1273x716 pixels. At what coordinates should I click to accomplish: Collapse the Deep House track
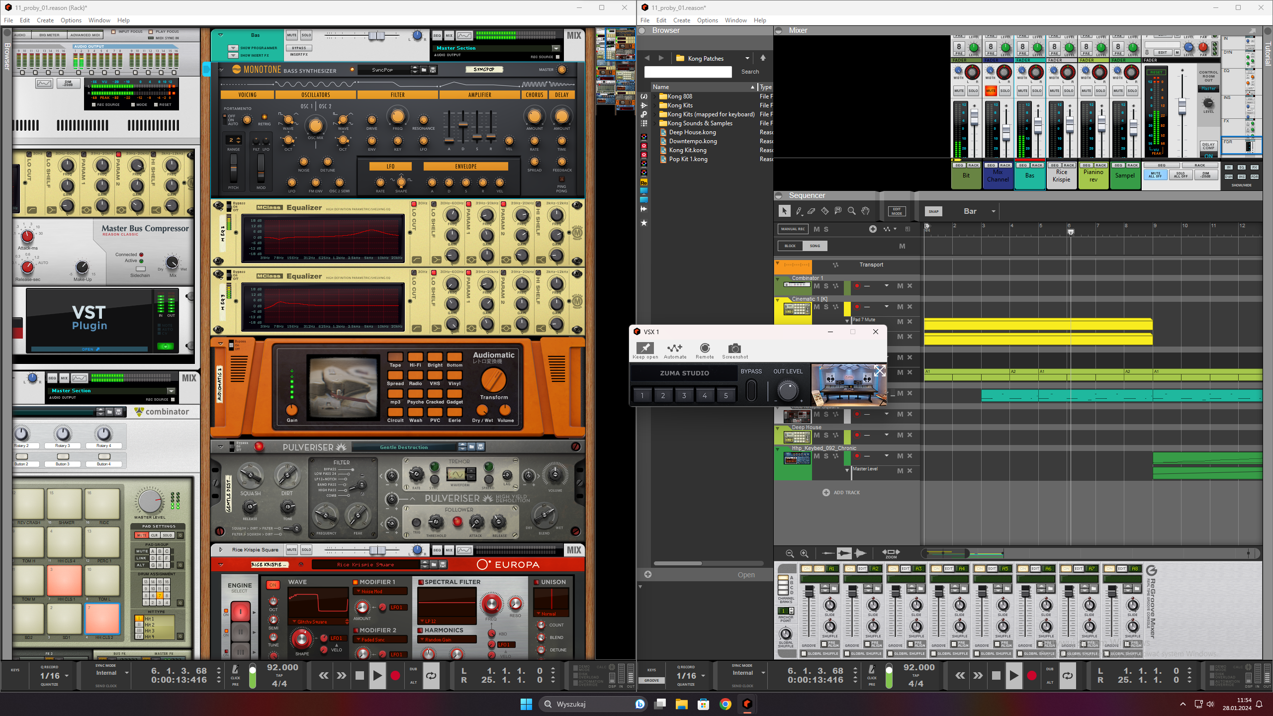coord(778,428)
